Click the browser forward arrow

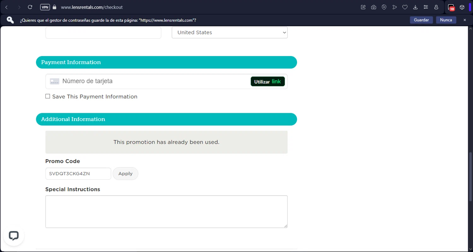[19, 7]
